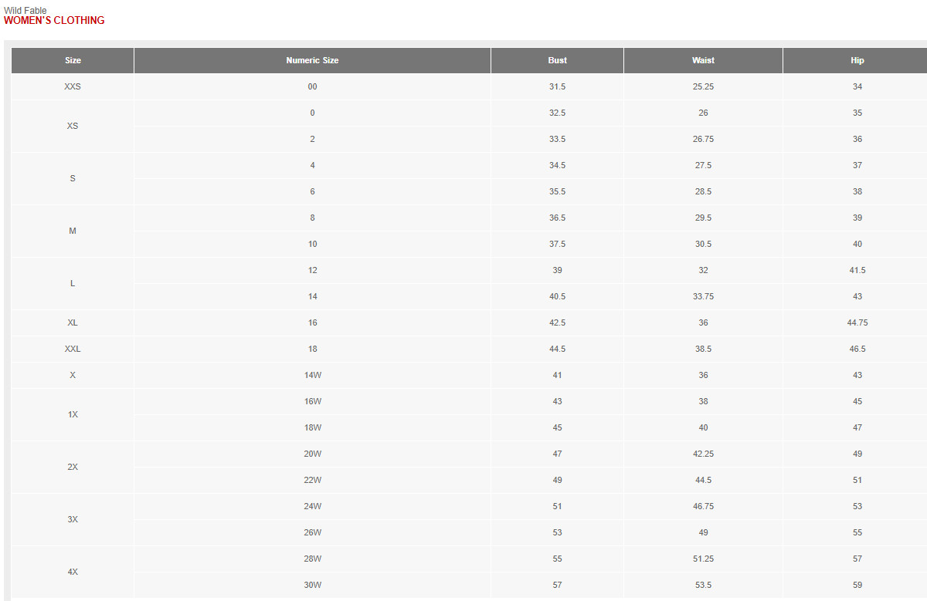
Task: Click the 25.25 waist measurement
Action: point(703,87)
